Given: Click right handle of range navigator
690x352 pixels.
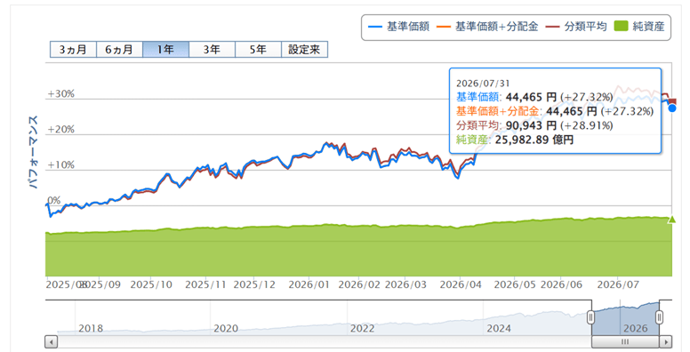Looking at the screenshot, I should point(659,316).
